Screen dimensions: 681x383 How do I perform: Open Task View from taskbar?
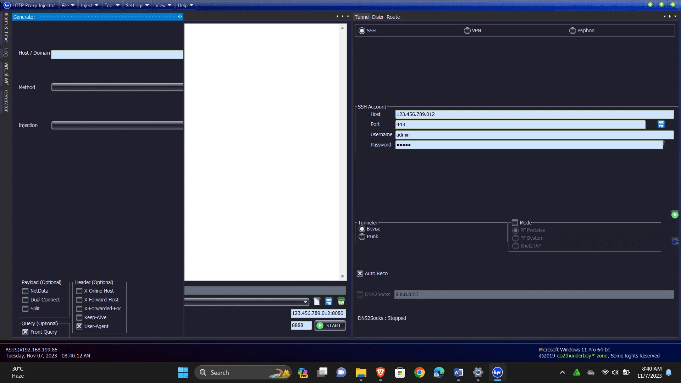[x=322, y=372]
